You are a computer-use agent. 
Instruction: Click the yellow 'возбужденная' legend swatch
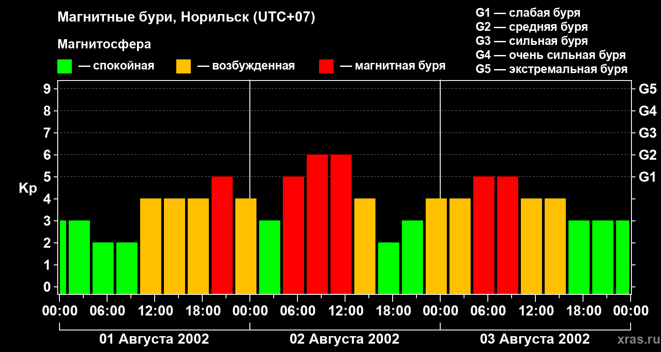pyautogui.click(x=183, y=66)
